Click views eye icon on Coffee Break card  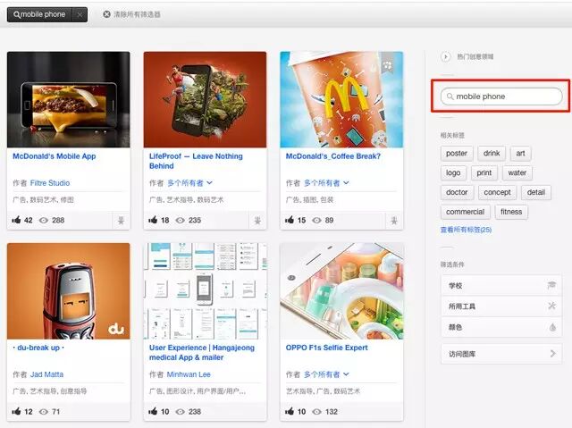pyautogui.click(x=316, y=220)
